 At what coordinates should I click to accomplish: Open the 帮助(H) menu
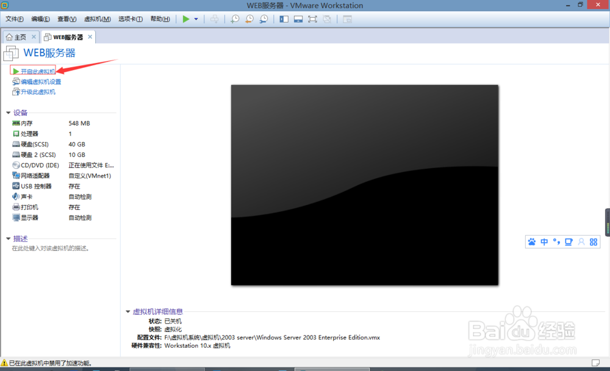160,19
